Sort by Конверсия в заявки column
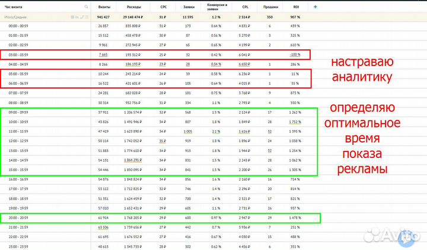The image size is (427, 250). pyautogui.click(x=217, y=7)
